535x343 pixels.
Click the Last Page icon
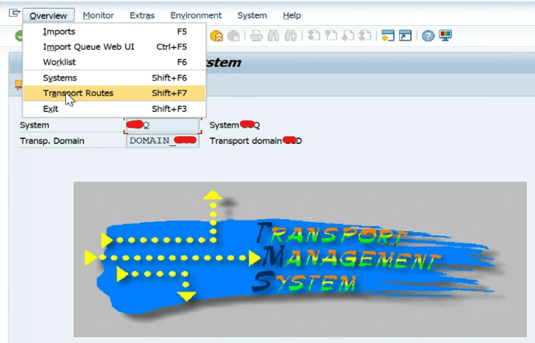(365, 36)
